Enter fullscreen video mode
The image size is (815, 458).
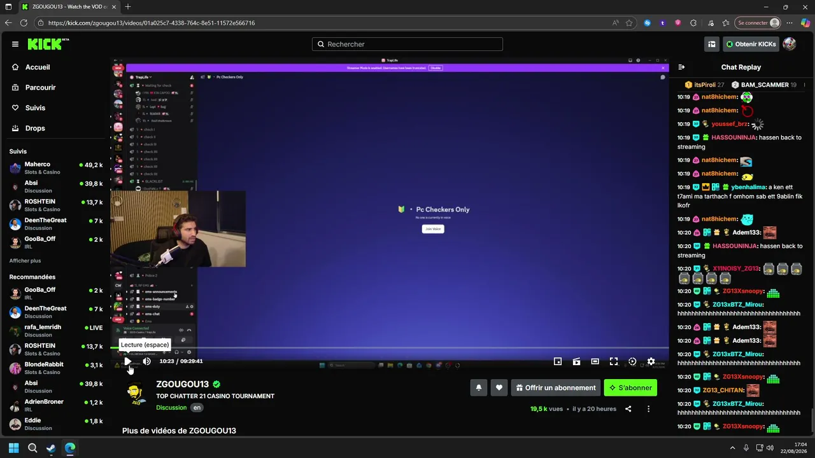pyautogui.click(x=614, y=361)
